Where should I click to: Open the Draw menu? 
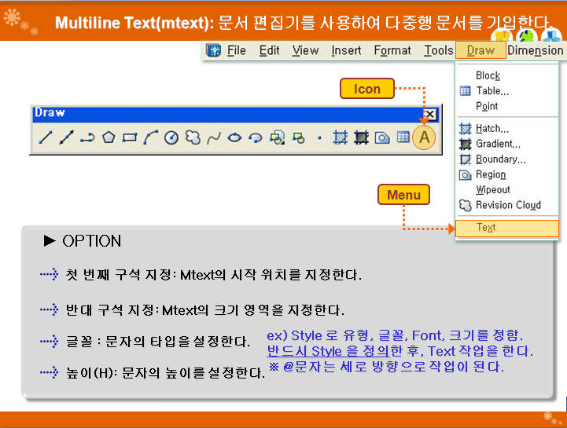(480, 50)
